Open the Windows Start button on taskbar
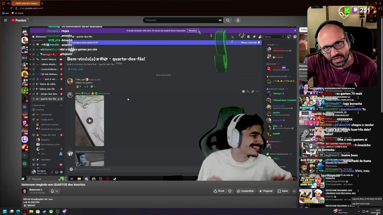 tap(5, 212)
